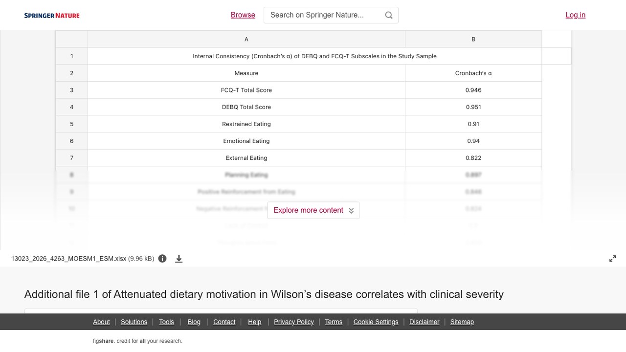Select the Cronbach's α header cell
Image resolution: width=626 pixels, height=352 pixels.
pos(473,73)
